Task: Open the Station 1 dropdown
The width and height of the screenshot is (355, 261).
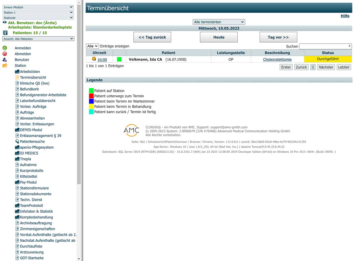Action: 38,12
